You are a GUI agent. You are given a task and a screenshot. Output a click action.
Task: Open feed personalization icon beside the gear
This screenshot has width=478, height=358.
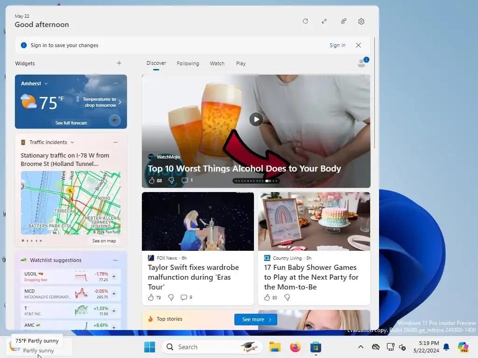coord(344,21)
